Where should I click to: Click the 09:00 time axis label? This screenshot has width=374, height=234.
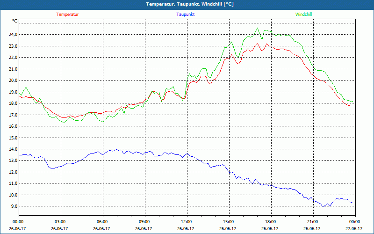tap(145, 222)
